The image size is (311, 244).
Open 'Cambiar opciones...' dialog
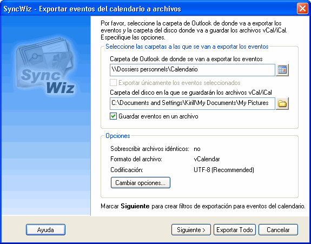(141, 183)
